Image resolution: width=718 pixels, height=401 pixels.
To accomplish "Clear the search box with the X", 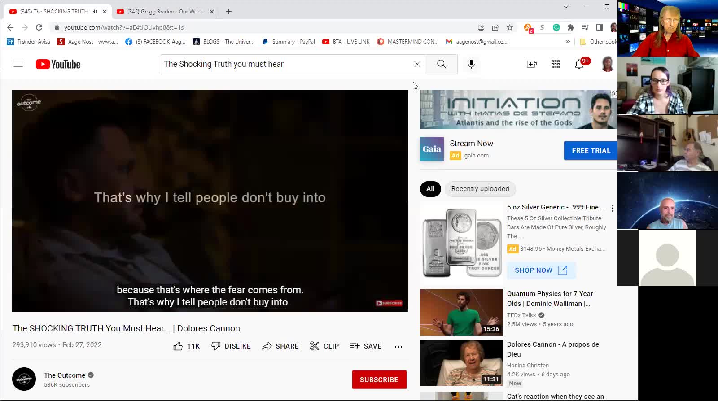I will click(417, 64).
